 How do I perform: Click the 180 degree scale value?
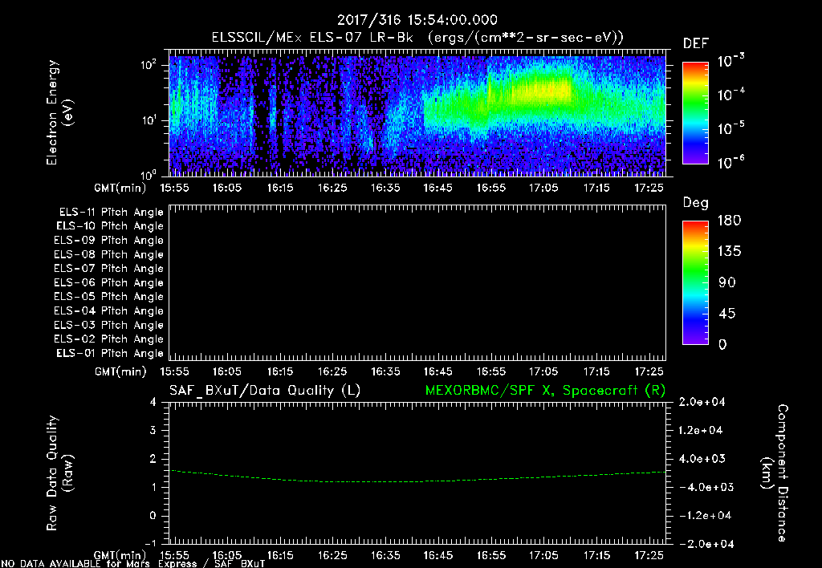(x=729, y=221)
